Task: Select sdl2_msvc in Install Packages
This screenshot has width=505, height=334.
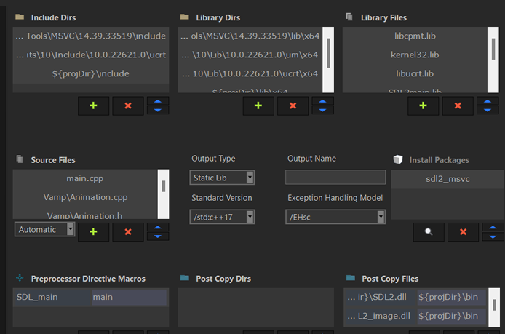Action: click(447, 178)
